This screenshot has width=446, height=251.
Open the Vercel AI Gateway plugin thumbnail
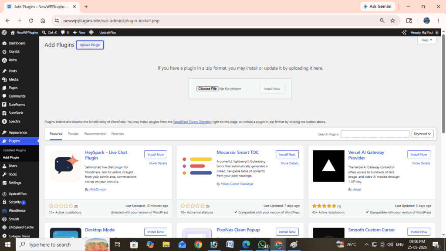328,166
